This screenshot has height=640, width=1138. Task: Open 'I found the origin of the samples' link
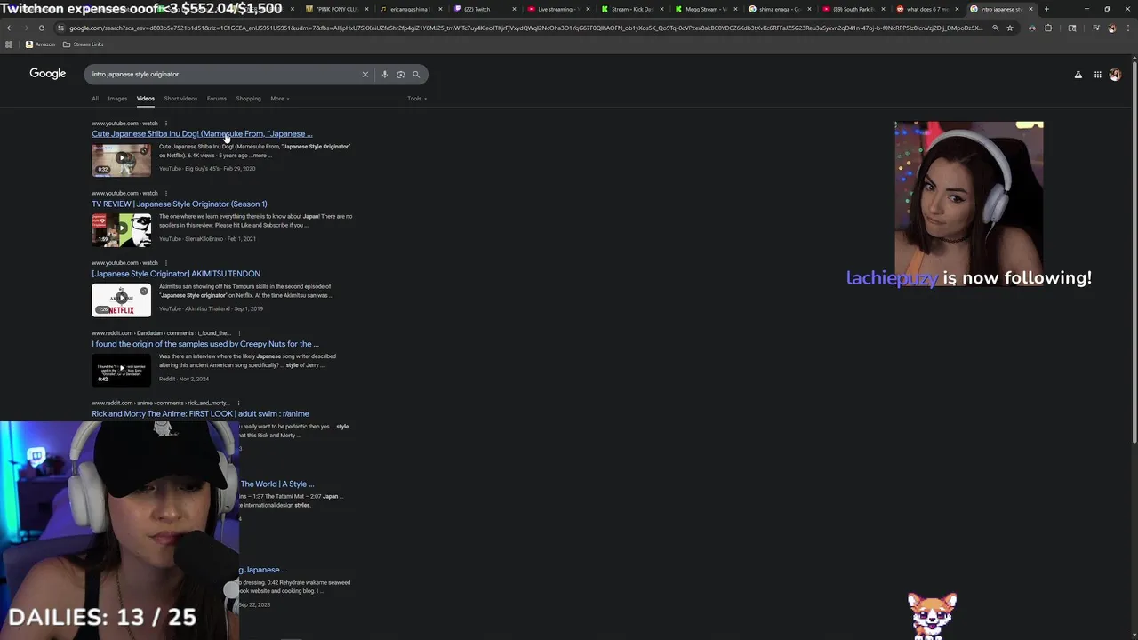pos(205,344)
